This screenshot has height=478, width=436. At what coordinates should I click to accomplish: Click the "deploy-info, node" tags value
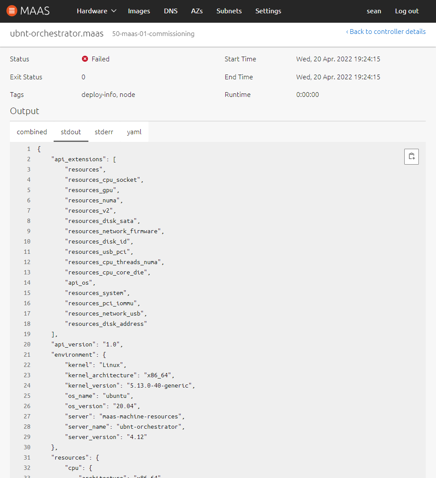click(108, 95)
